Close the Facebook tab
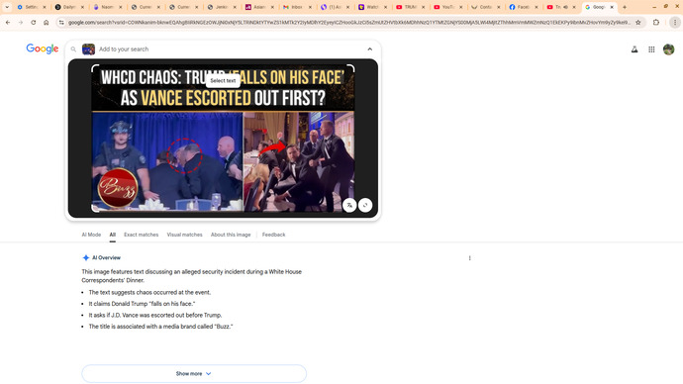 (x=537, y=7)
